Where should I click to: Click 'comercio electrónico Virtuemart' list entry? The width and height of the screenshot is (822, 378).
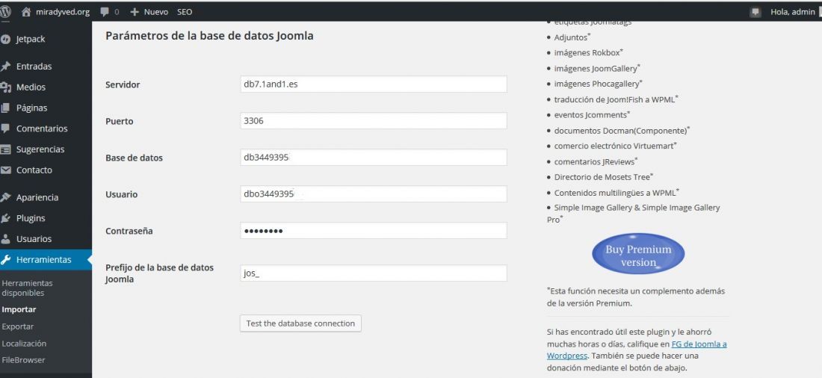(x=616, y=146)
